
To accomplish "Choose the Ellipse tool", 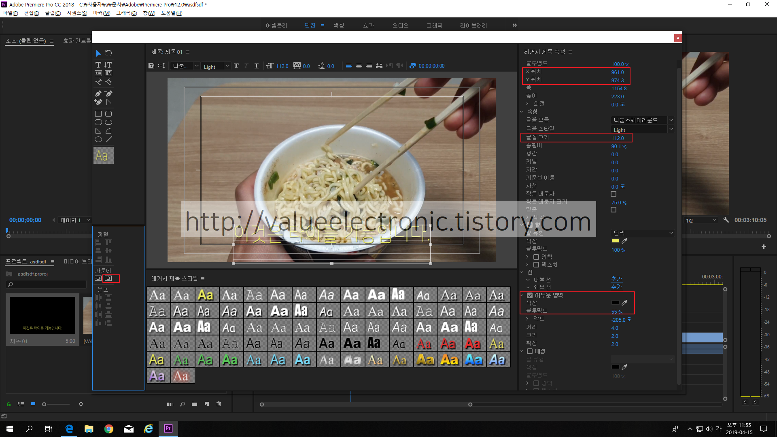I will click(x=98, y=139).
